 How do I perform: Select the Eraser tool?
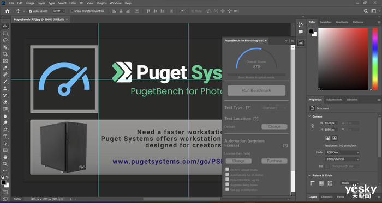[5, 102]
